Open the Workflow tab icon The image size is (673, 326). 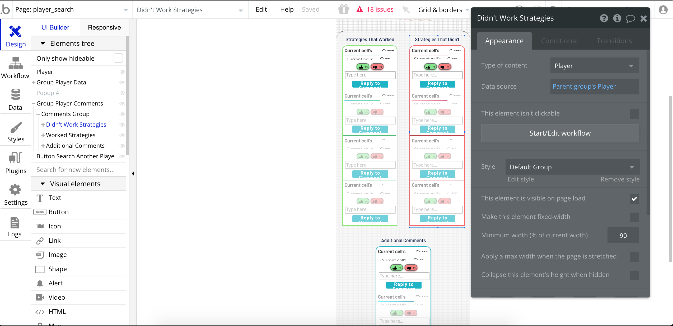point(15,63)
